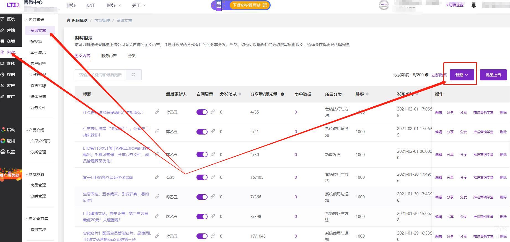Expand the 财务 menu in top navigation
Image resolution: width=510 pixels, height=242 pixels.
click(113, 5)
